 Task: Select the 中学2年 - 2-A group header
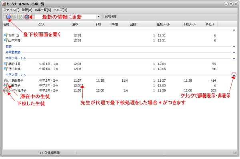(x=16, y=75)
